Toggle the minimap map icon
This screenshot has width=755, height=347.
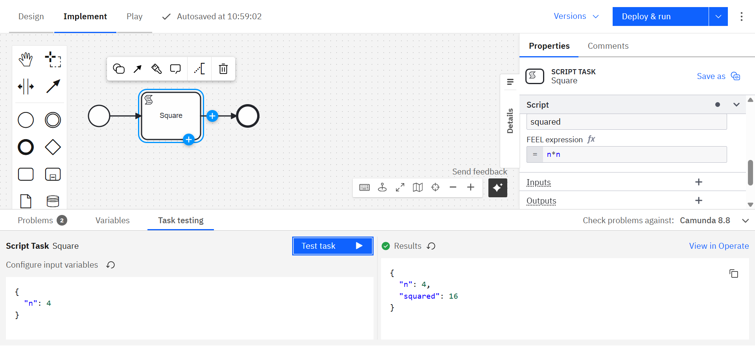(x=418, y=187)
